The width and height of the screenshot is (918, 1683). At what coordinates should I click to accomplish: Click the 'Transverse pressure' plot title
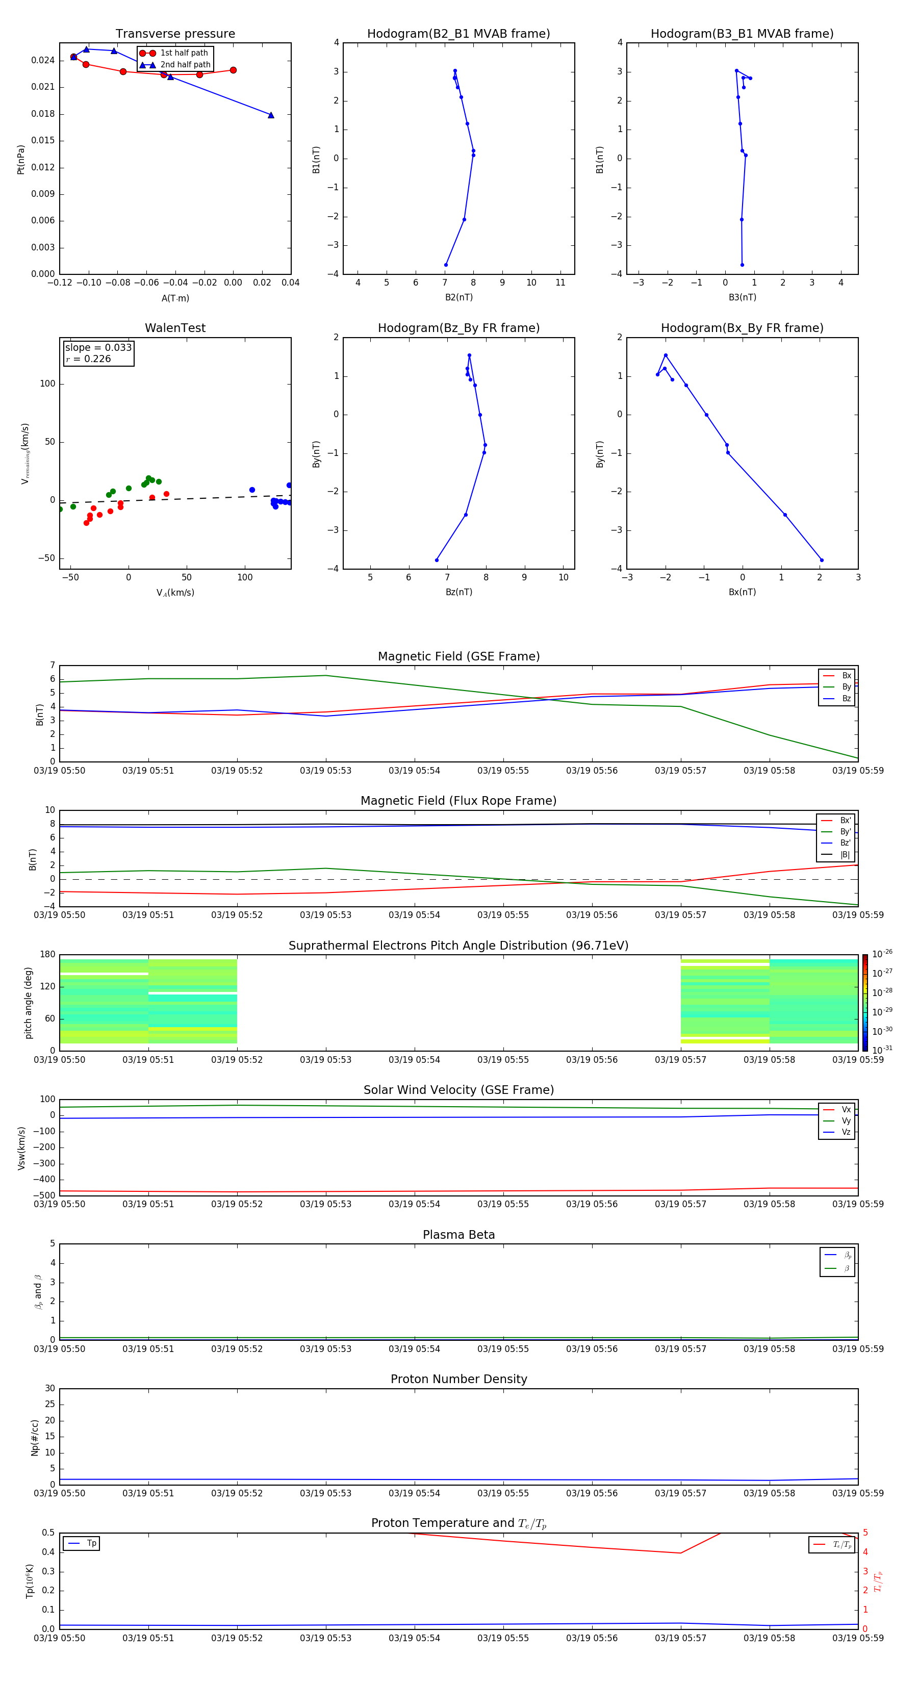pyautogui.click(x=175, y=34)
